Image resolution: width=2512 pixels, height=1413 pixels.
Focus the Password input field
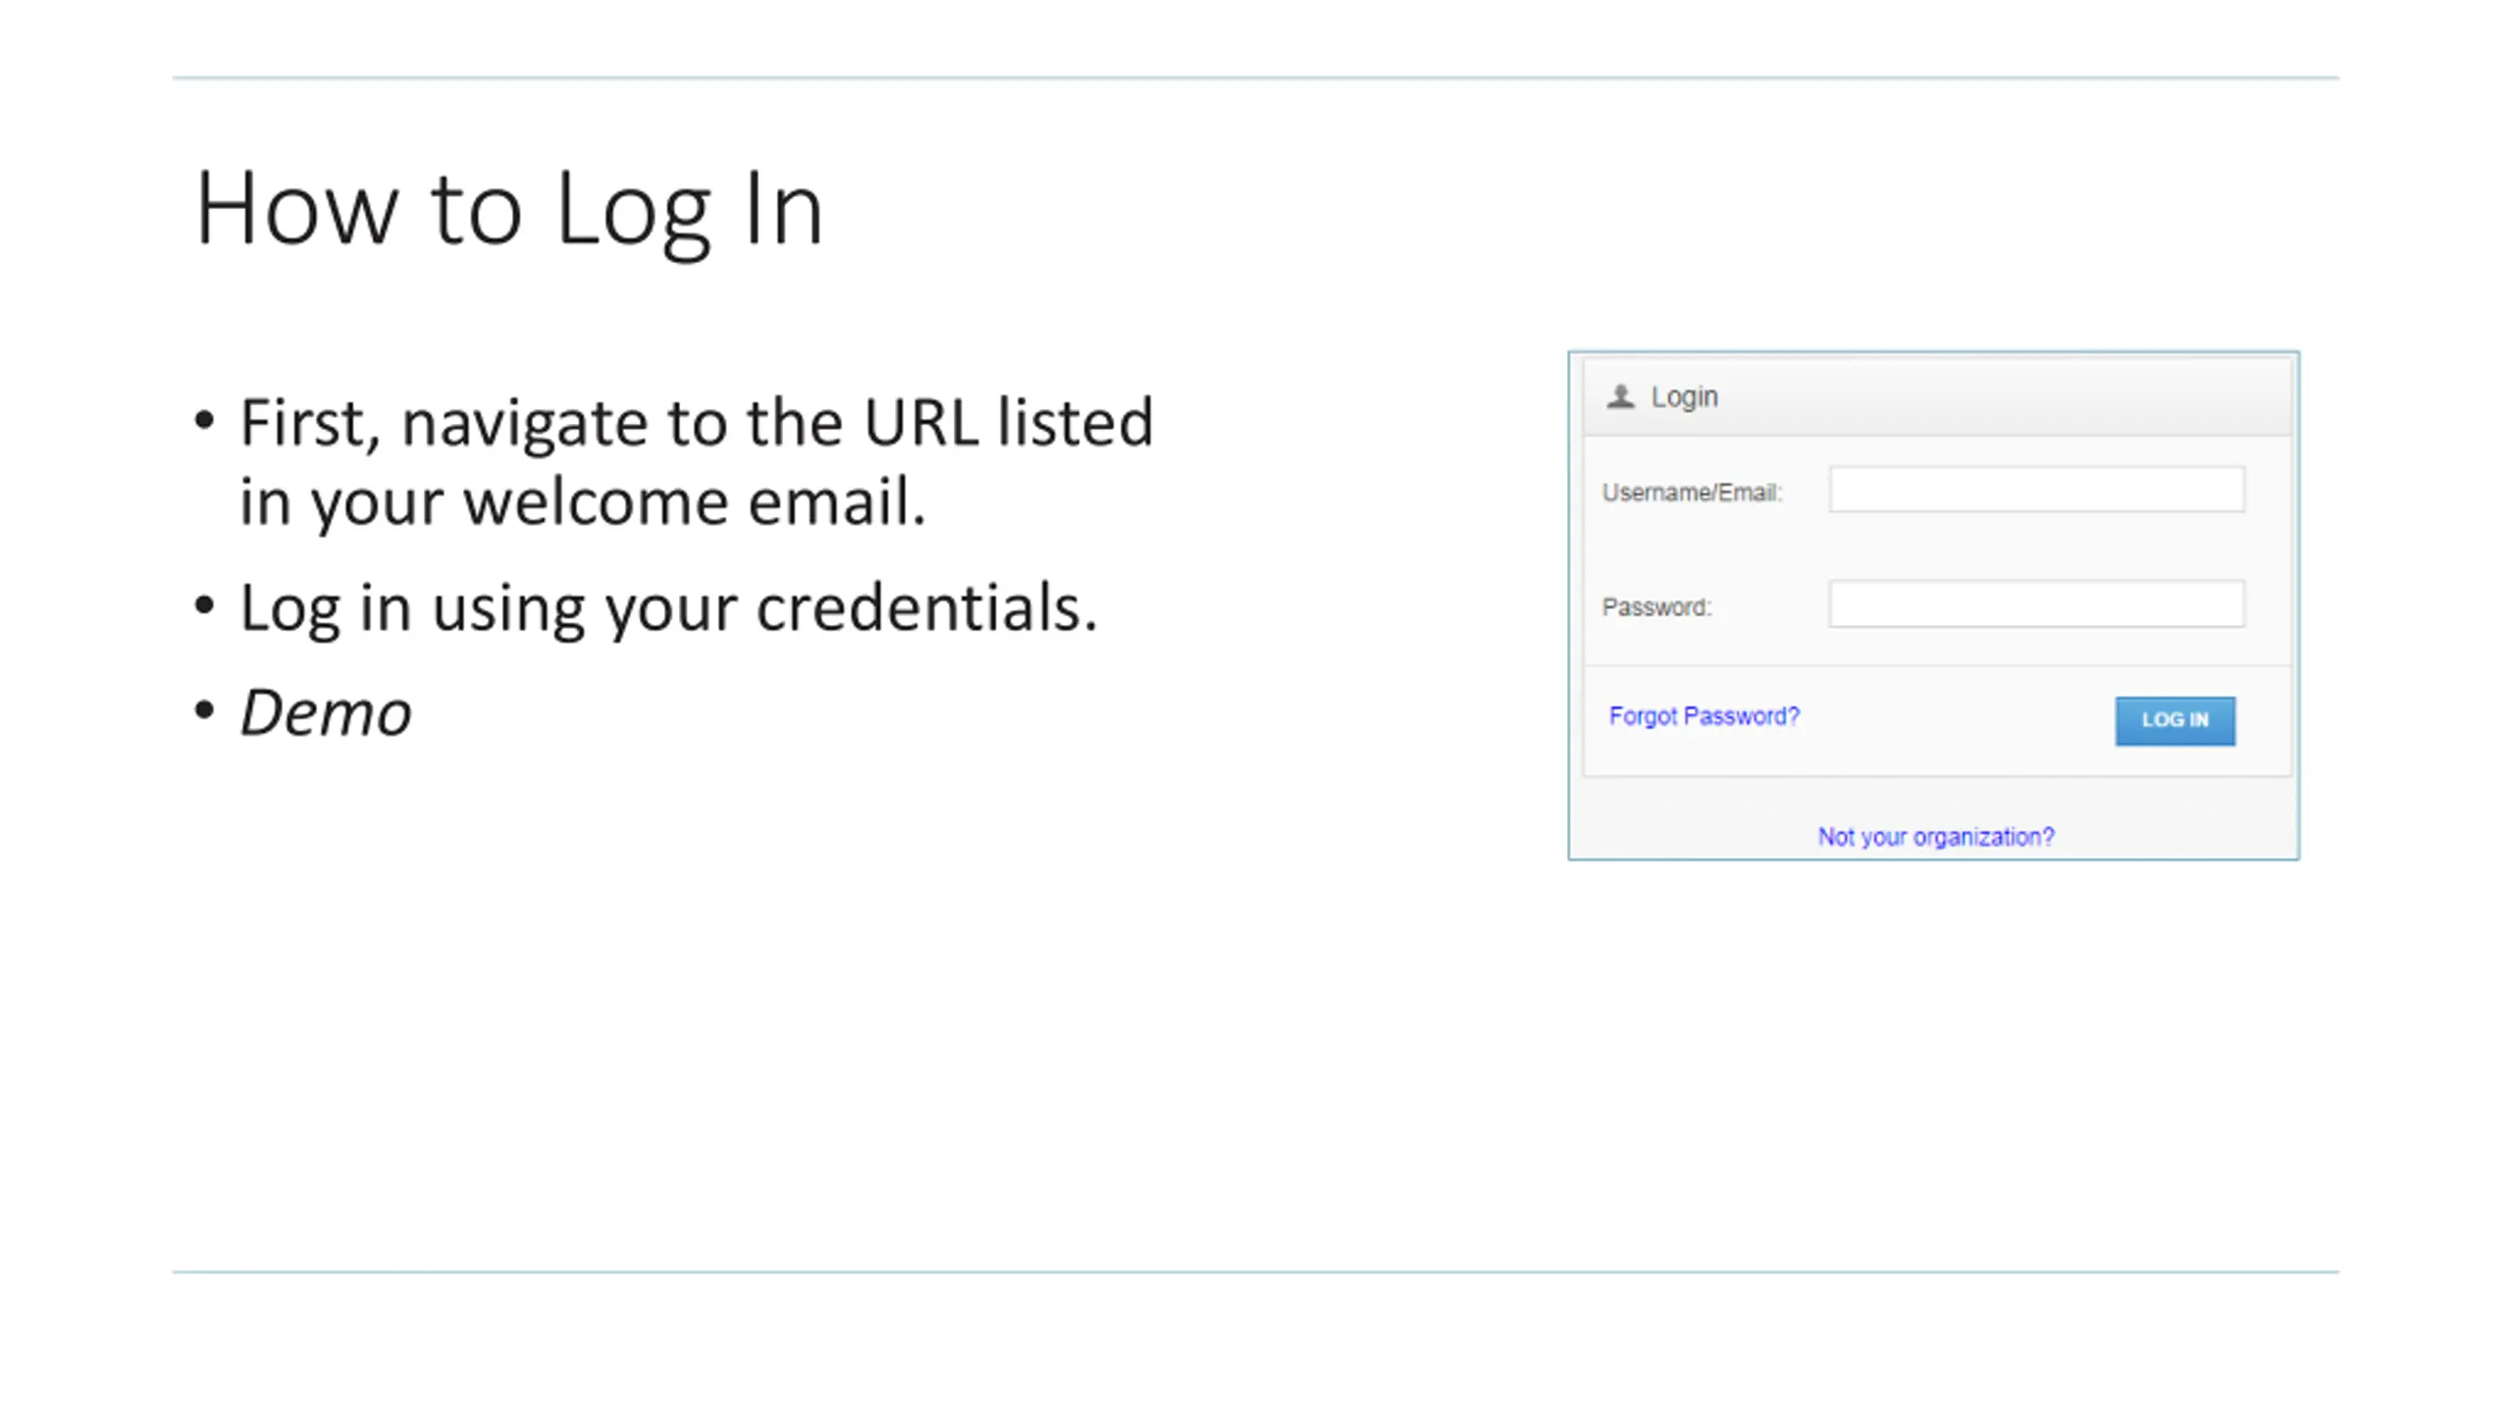(x=2037, y=604)
